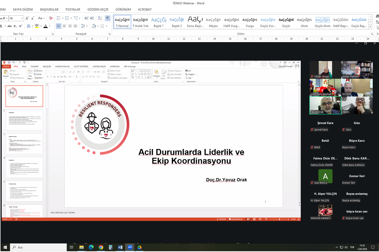Switch to Slide Sorter view in status bar

pyautogui.click(x=254, y=219)
